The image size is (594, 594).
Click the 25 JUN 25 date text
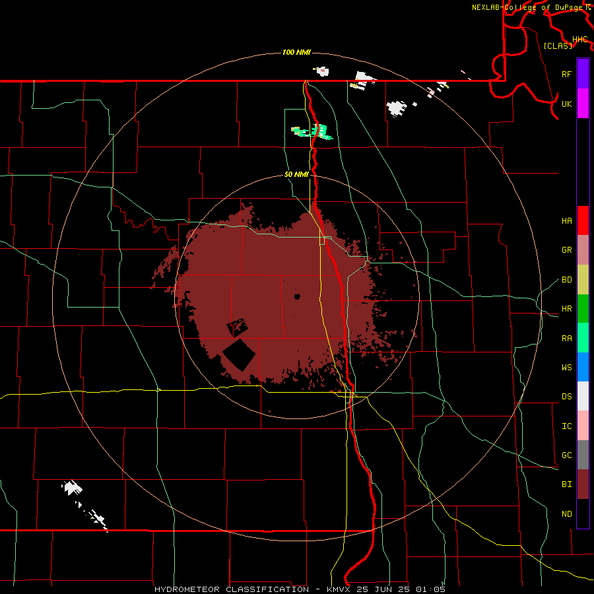(x=385, y=589)
